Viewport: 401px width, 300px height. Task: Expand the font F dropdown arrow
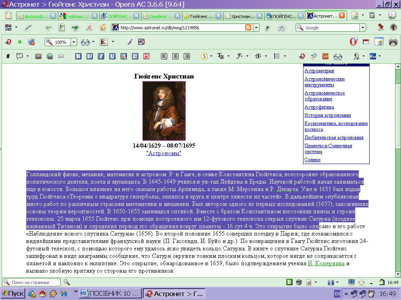pos(247,56)
